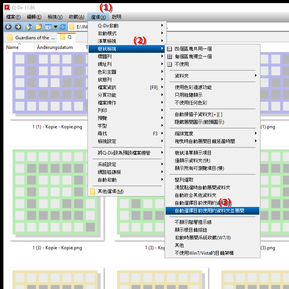Select 四個區塊共用一個 tree layout
The height and width of the screenshot is (289, 289).
pyautogui.click(x=212, y=49)
